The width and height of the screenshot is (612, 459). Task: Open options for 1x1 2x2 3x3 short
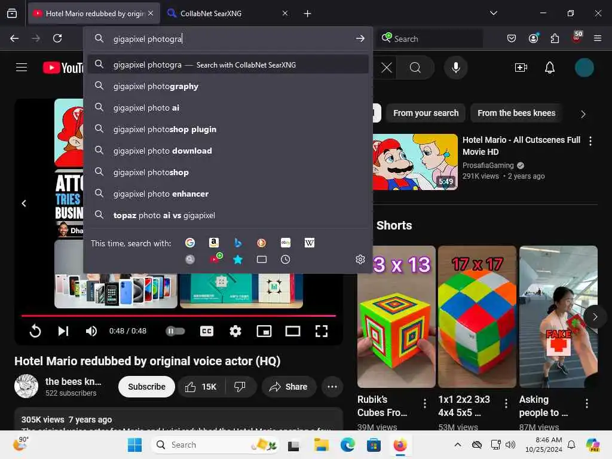point(506,403)
